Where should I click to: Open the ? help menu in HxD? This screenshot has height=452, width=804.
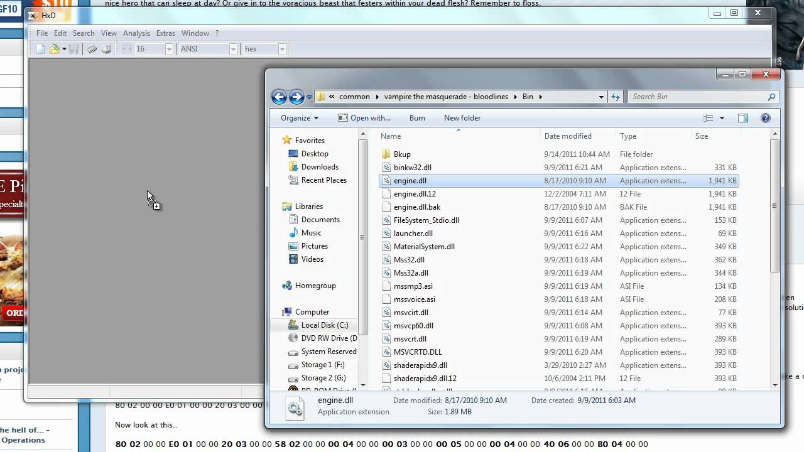[217, 33]
